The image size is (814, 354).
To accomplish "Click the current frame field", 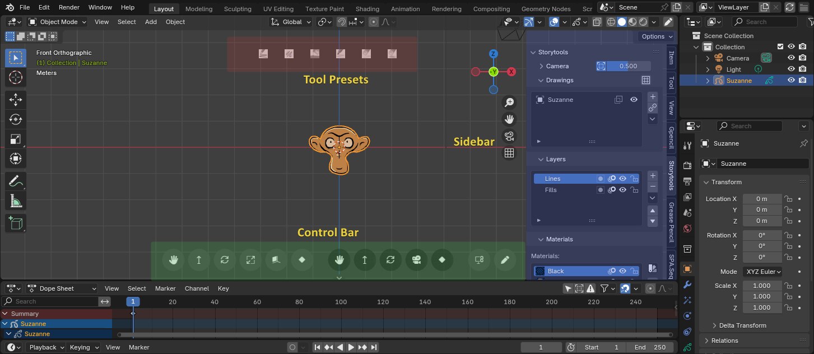I will click(x=541, y=347).
